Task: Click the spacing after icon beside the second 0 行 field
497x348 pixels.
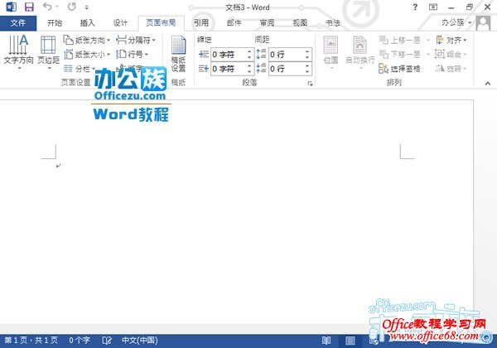Action: tap(261, 68)
